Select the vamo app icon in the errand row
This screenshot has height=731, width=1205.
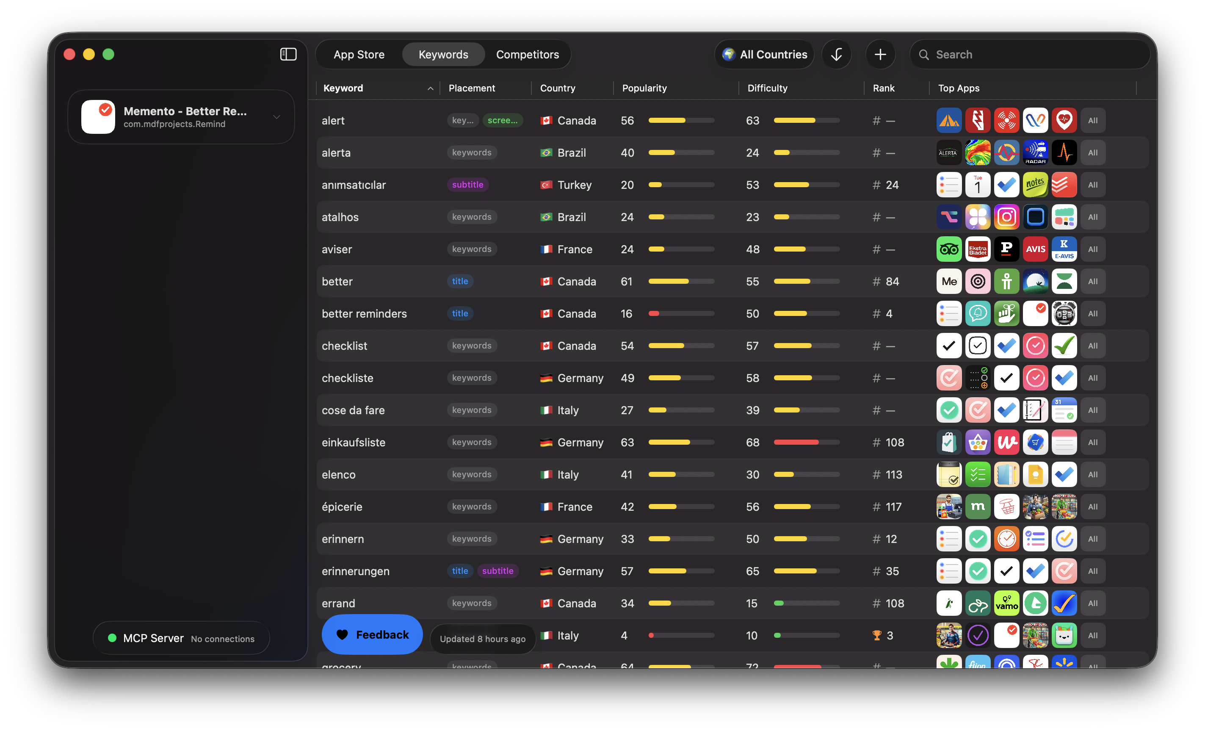pyautogui.click(x=1006, y=603)
